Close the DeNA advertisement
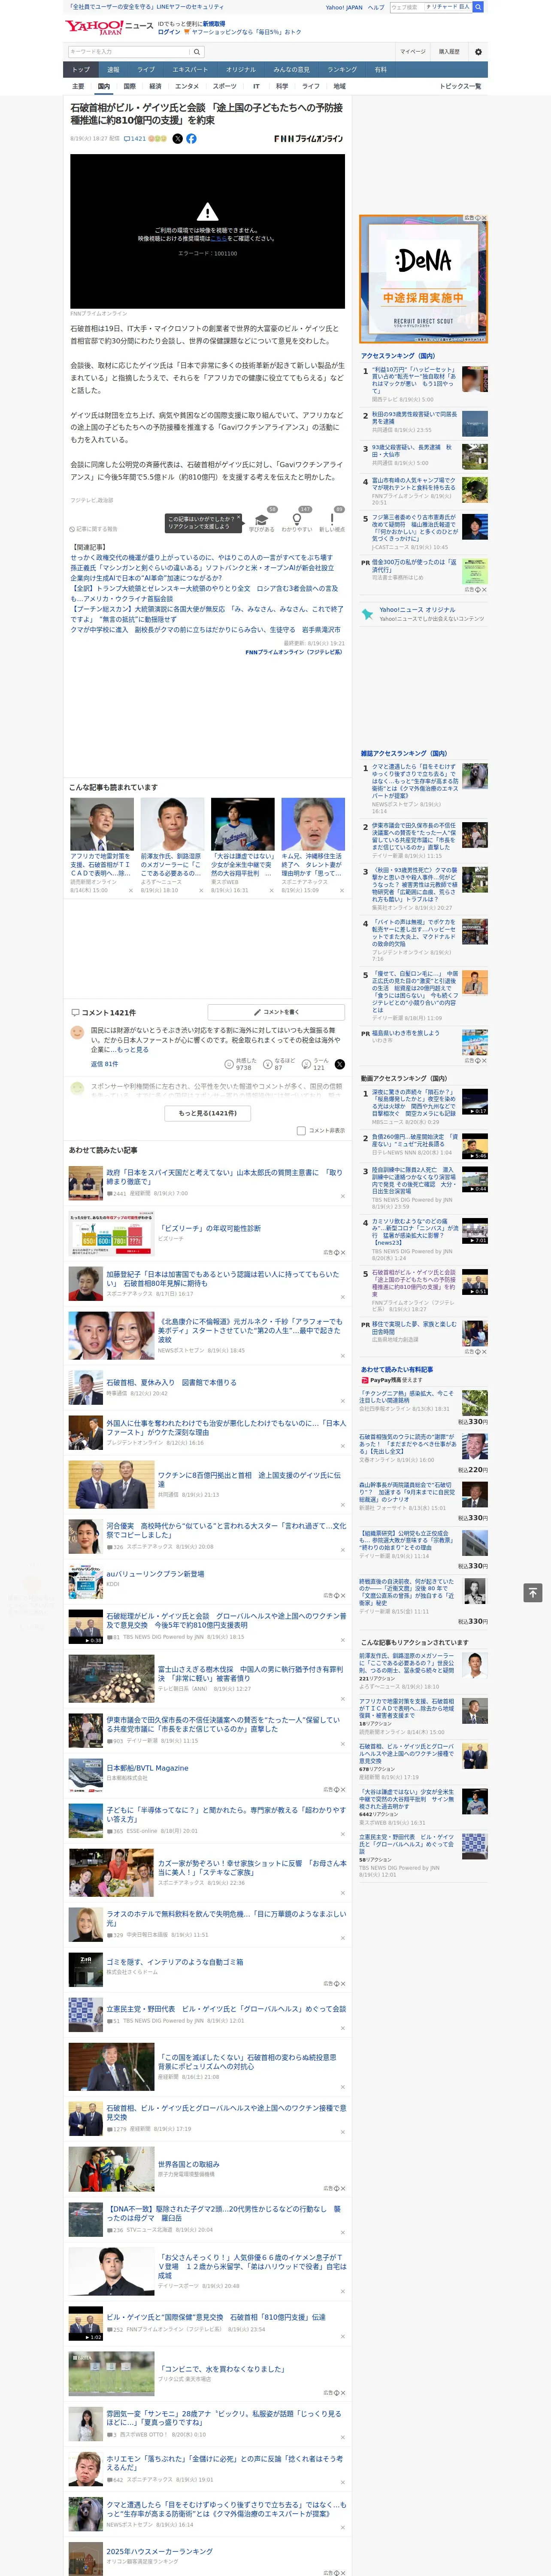The height and width of the screenshot is (2576, 551). coord(484,218)
